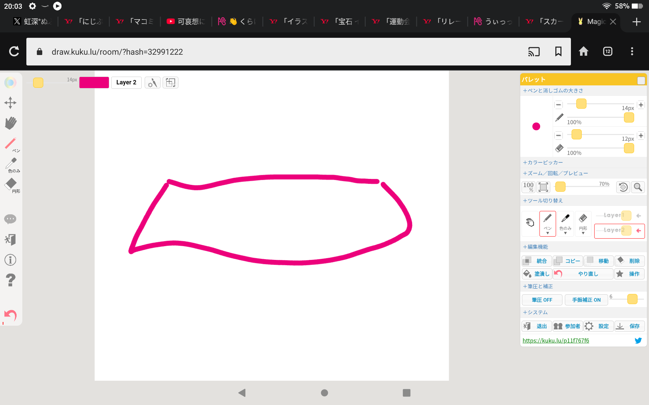Open dropdown arrow under ペン tool
The image size is (649, 405).
(x=548, y=233)
